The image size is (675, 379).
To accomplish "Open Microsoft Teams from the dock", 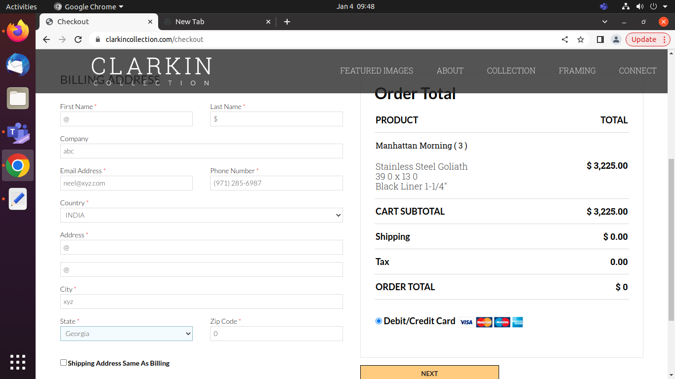I will [18, 132].
